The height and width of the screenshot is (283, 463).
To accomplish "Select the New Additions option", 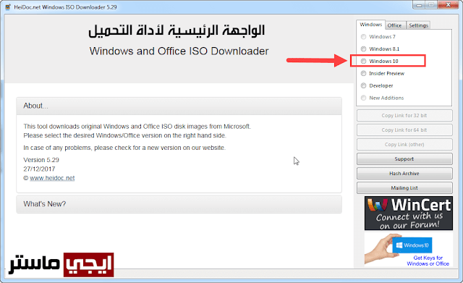I will coord(363,98).
